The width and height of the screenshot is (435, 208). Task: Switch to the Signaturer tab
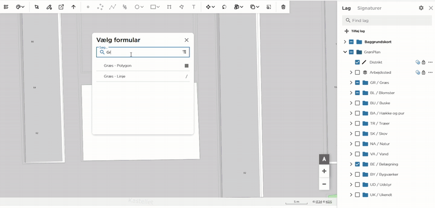tap(369, 8)
